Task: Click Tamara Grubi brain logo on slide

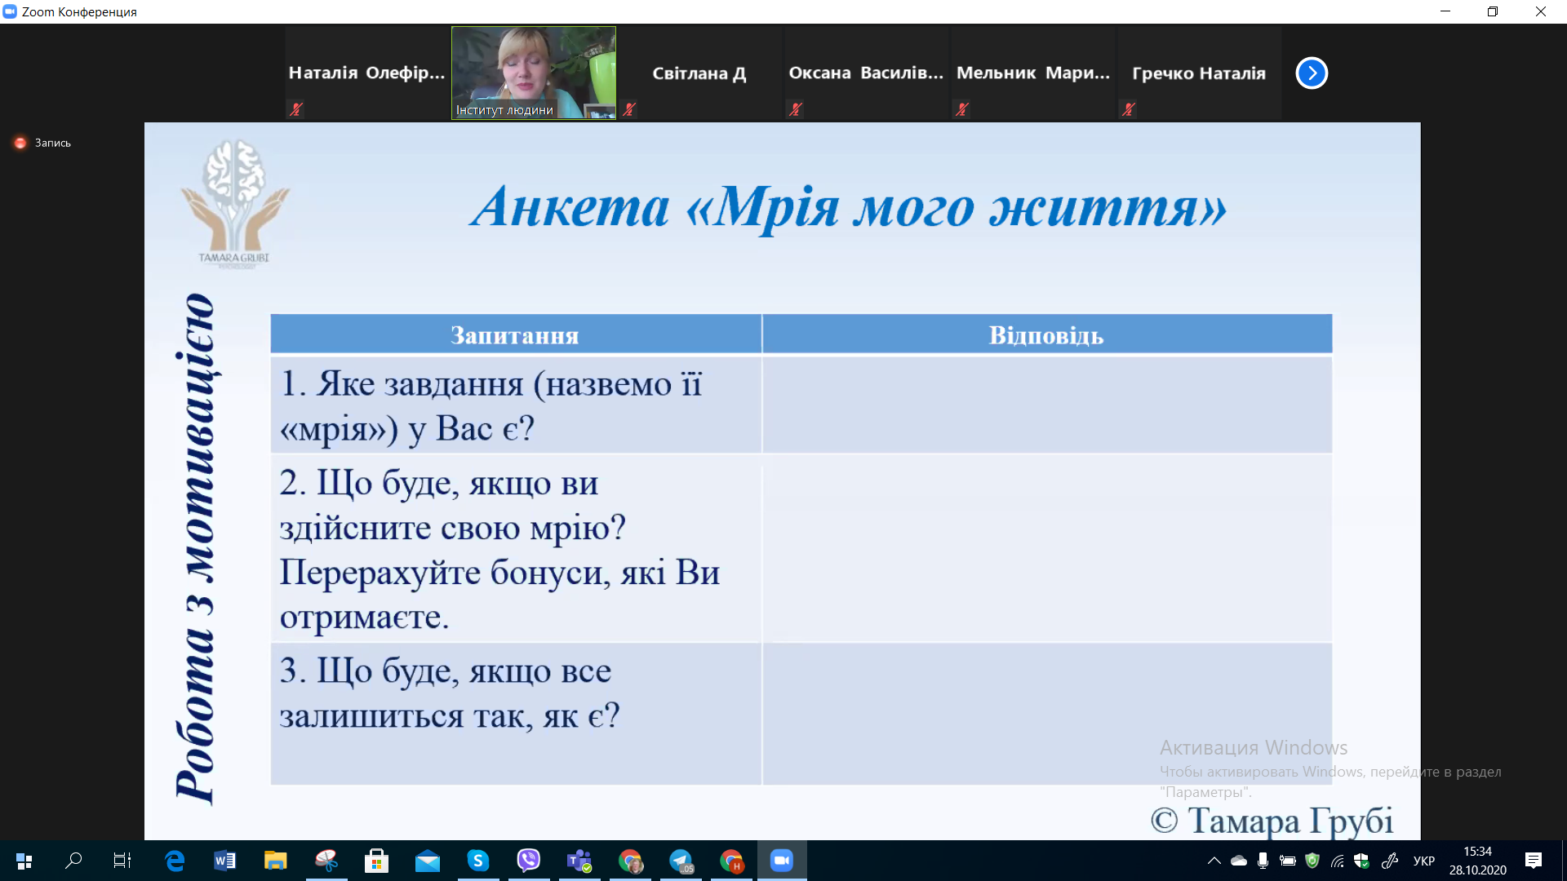Action: [234, 202]
